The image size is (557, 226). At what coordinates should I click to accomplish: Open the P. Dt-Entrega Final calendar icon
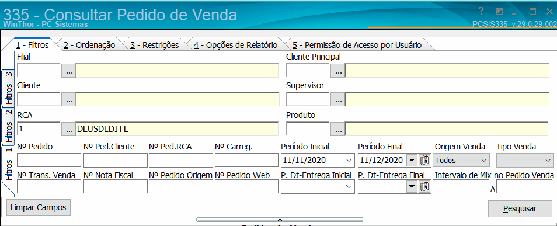[x=424, y=186]
